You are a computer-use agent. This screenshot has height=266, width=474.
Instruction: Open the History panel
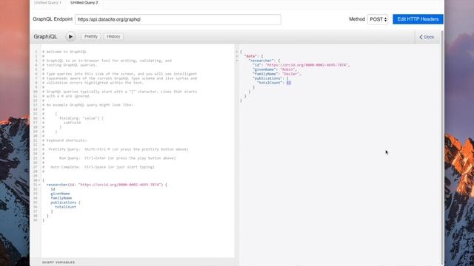click(x=113, y=36)
